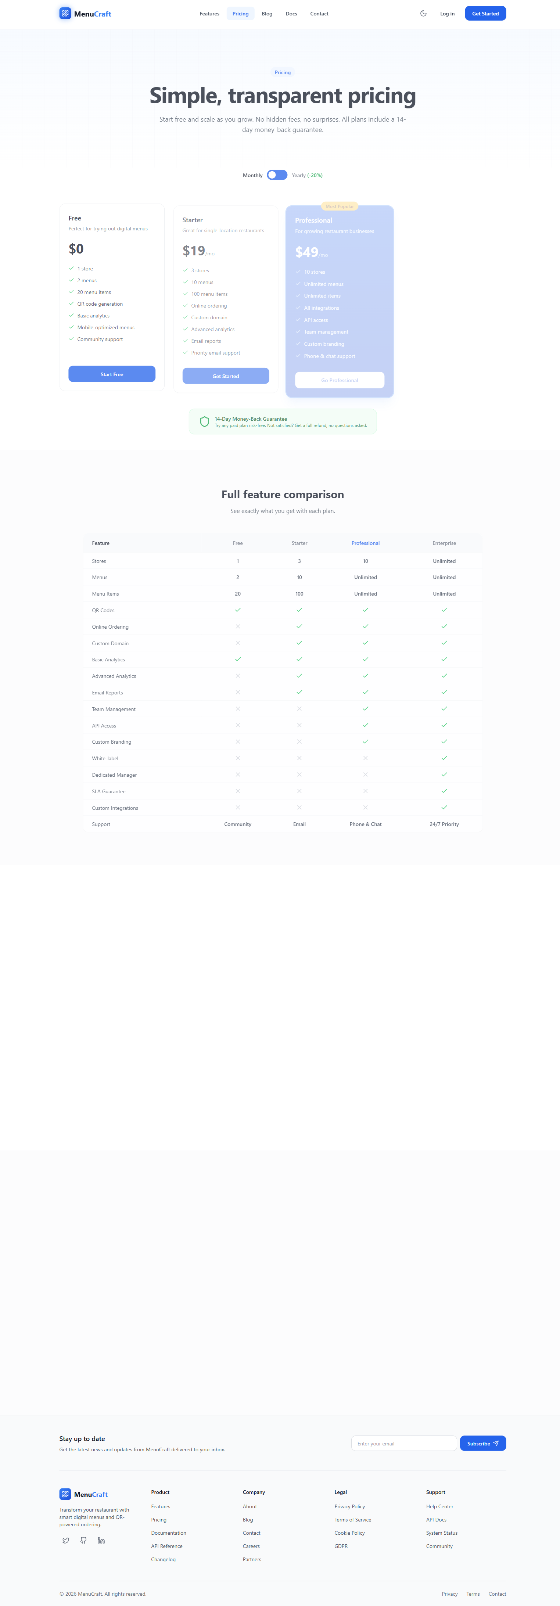Click the Pricing badge above the headline
This screenshot has width=560, height=1606.
[283, 72]
